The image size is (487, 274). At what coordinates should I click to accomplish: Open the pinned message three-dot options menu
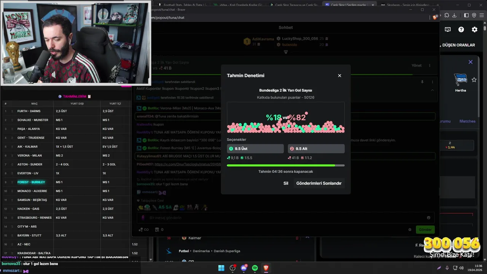[x=432, y=82]
